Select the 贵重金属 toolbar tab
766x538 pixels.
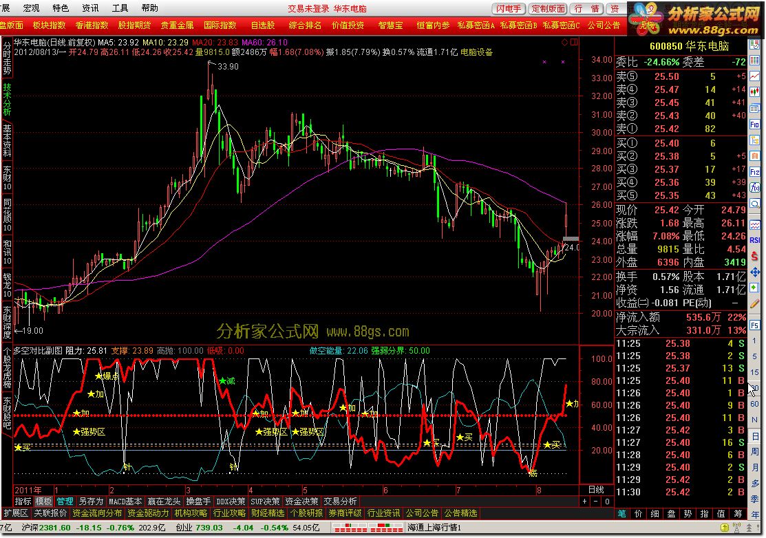pos(177,25)
